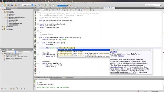Collapse the TimeHandler node in Navigator
The image size is (164, 92).
[x=1, y=54]
